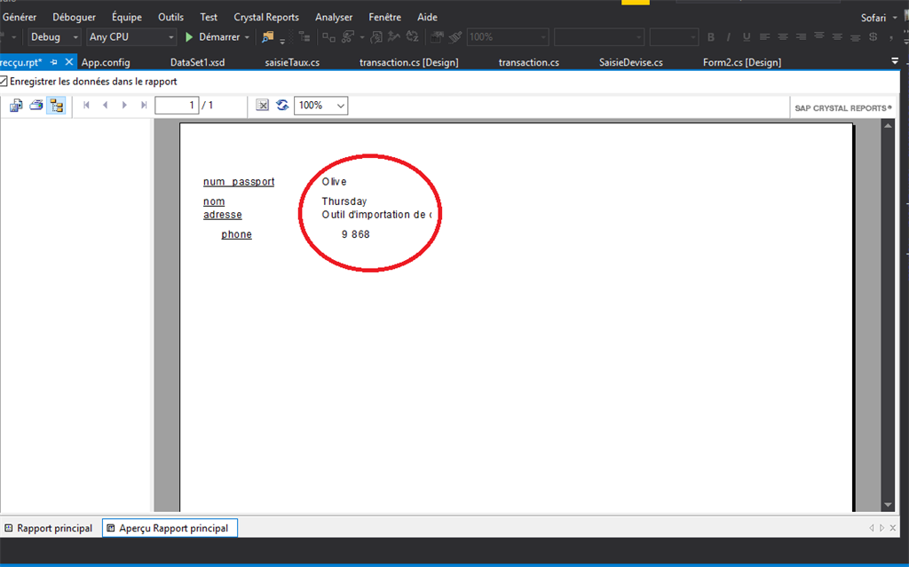Switch to Rapport principal tab
This screenshot has width=909, height=567.
(x=50, y=528)
